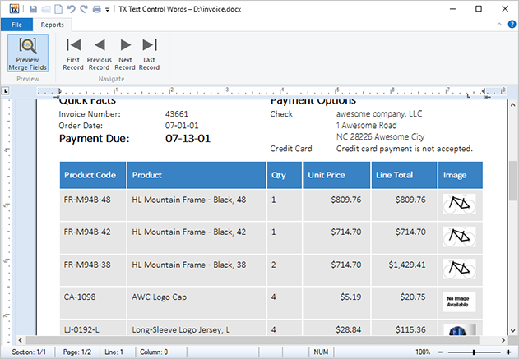Click the bike frame image in FR-M94B-38 row
Screen dimensions: 519x359
click(460, 269)
